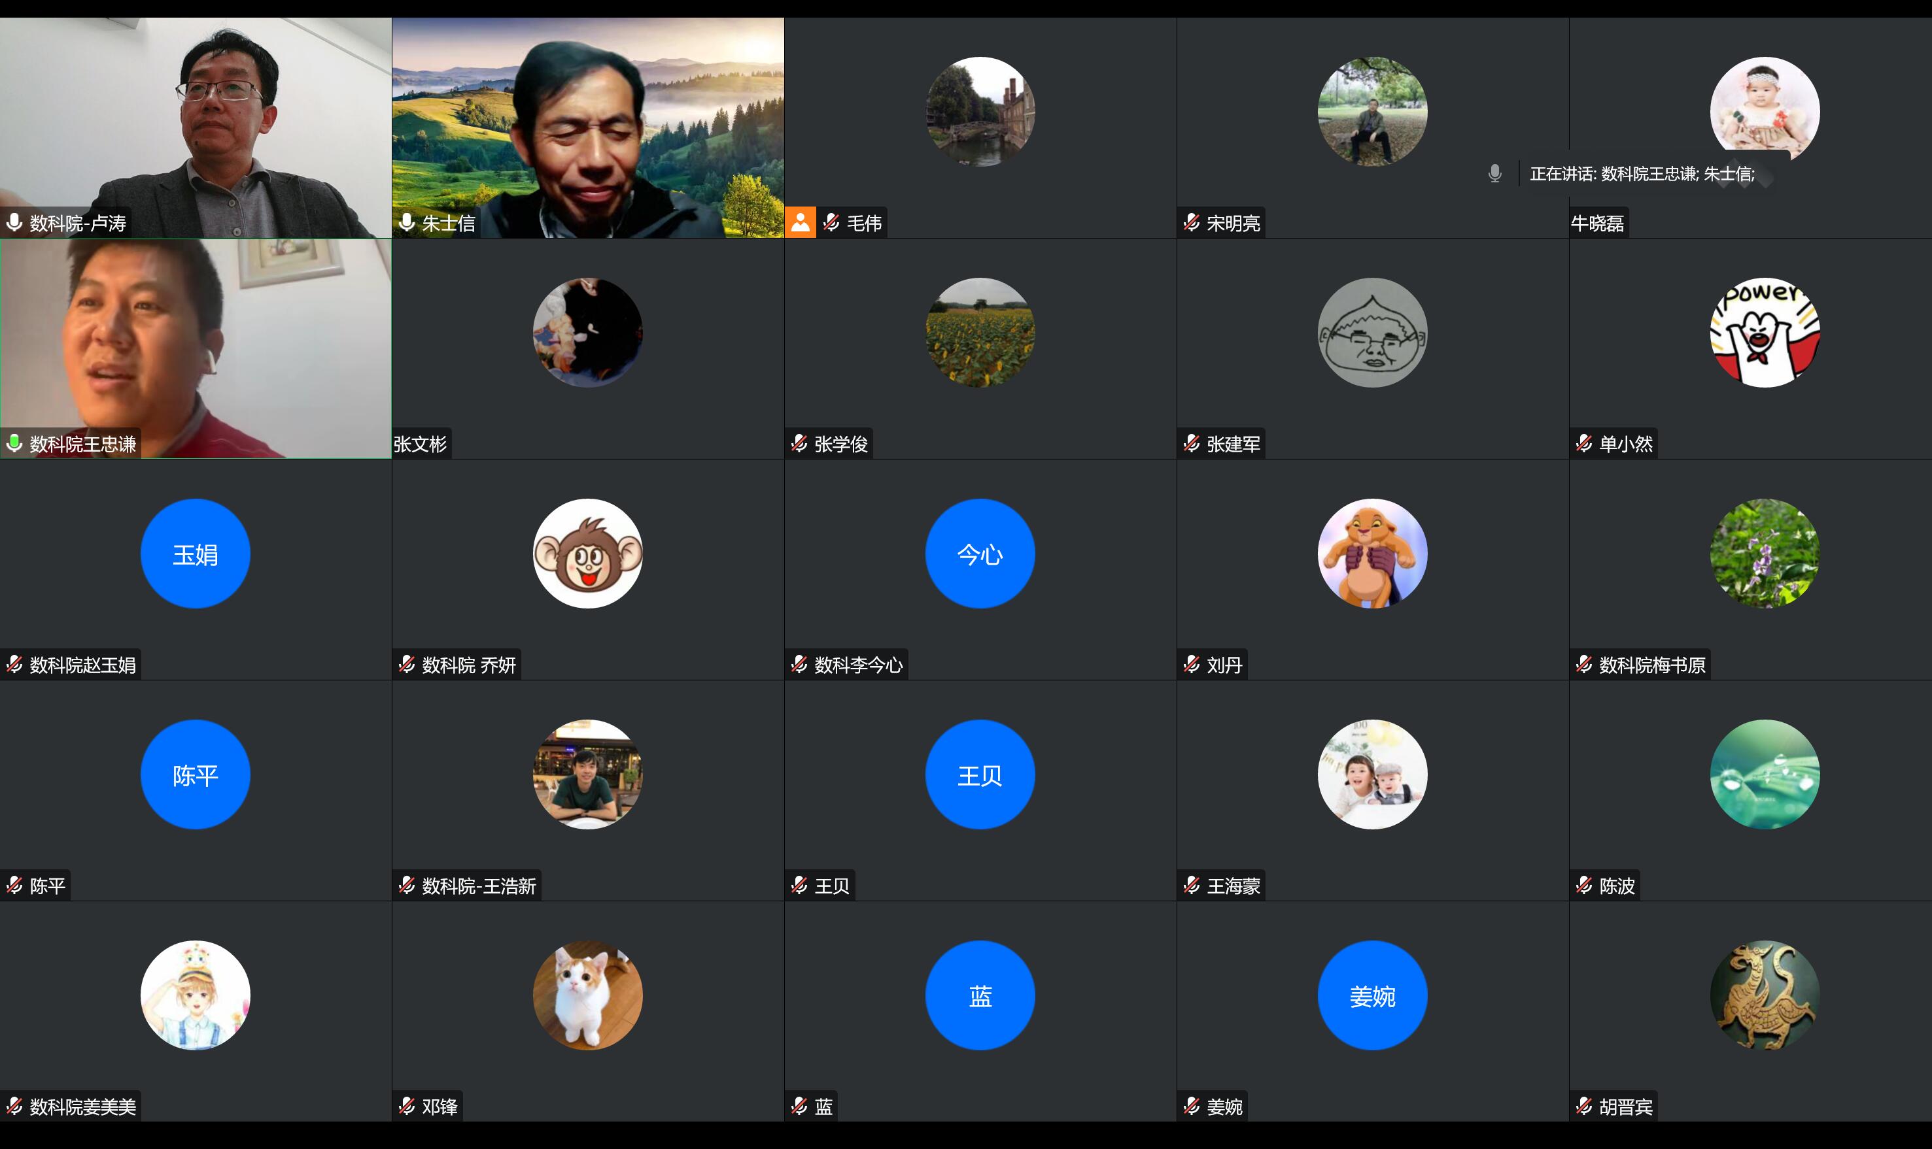Click the muted mic icon of 数科院梅书原
This screenshot has height=1149, width=1932.
coord(1584,664)
